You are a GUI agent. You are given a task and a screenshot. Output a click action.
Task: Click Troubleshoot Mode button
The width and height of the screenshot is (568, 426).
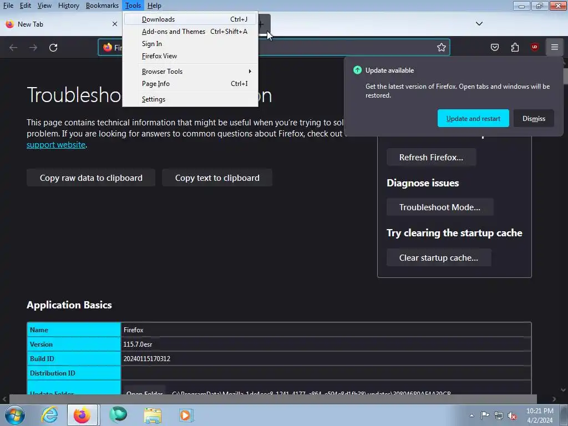(x=439, y=207)
